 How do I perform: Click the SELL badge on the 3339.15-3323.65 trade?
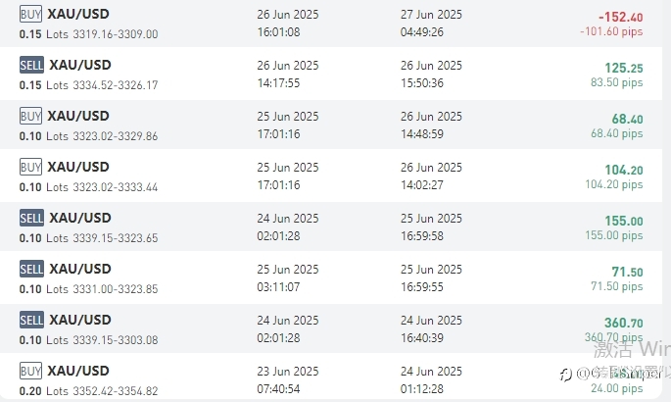pyautogui.click(x=31, y=218)
